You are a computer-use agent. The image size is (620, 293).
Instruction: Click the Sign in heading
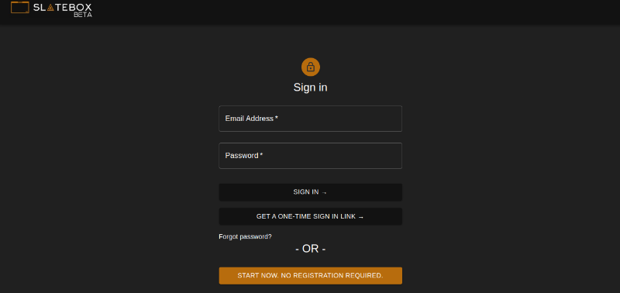[311, 88]
